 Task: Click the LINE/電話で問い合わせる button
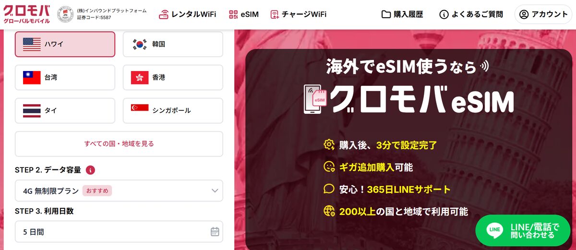point(523,231)
